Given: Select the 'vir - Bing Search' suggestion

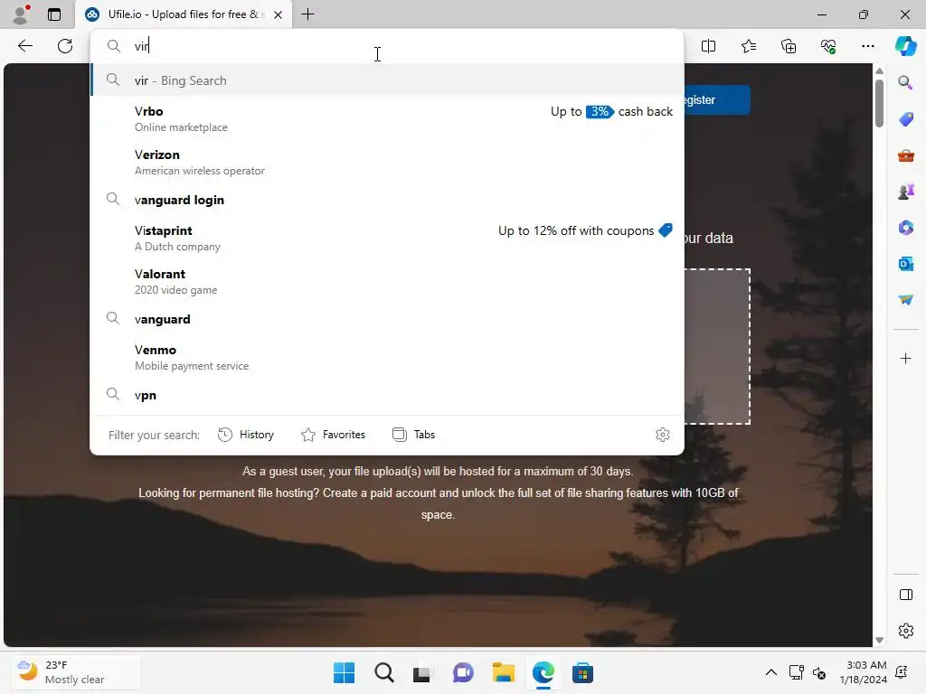Looking at the screenshot, I should pos(387,80).
